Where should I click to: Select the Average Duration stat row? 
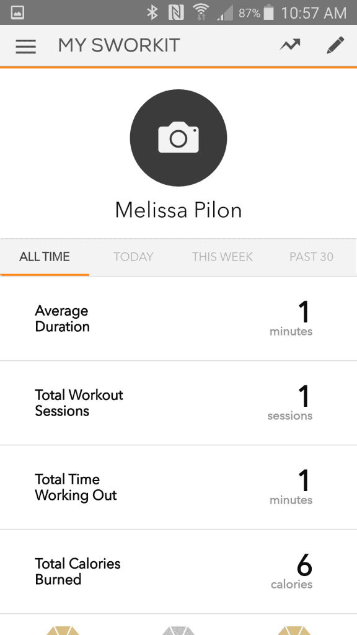point(178,319)
